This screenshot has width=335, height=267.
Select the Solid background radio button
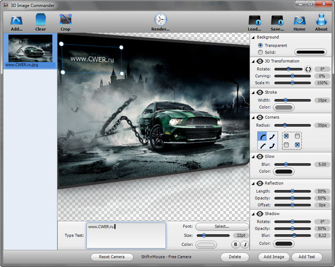[x=260, y=52]
